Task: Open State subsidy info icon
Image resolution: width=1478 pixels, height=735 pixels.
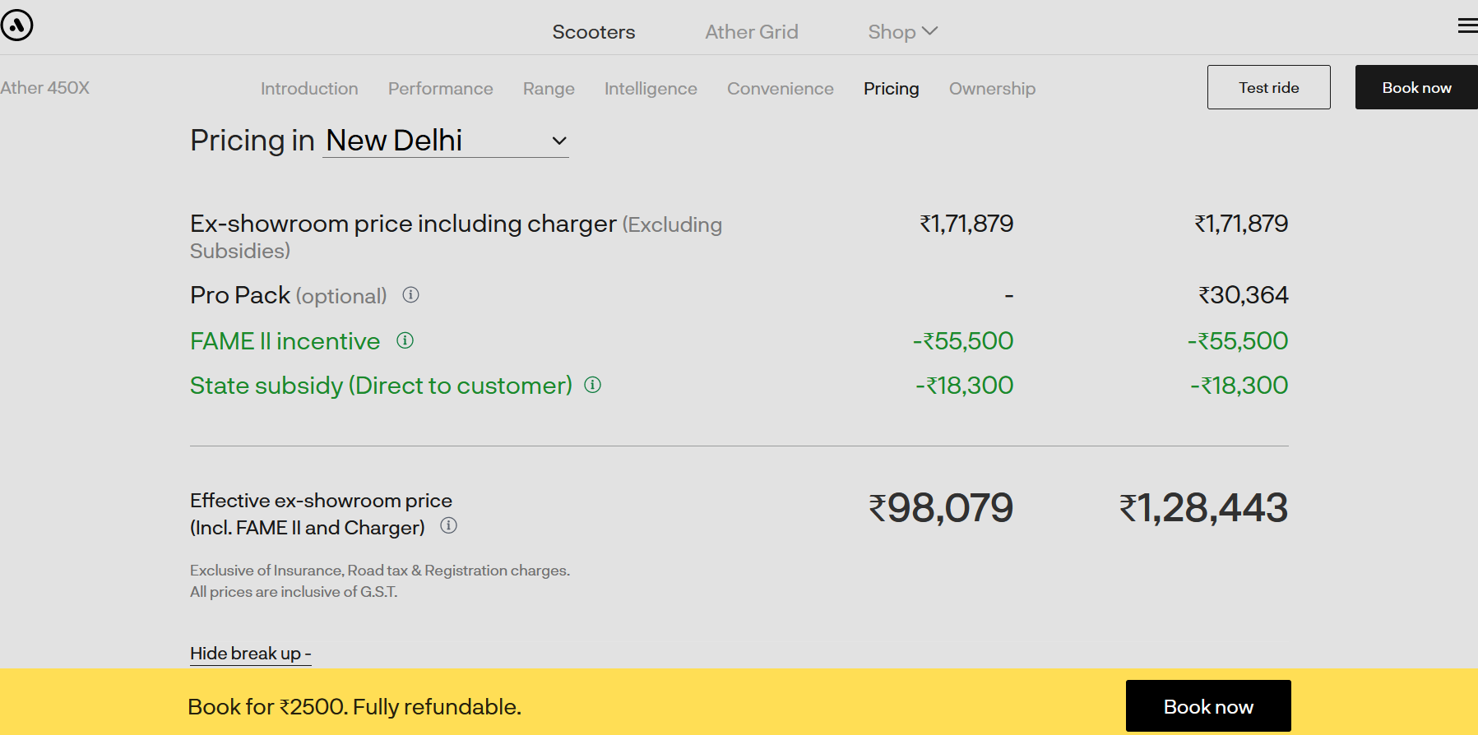Action: pos(592,385)
